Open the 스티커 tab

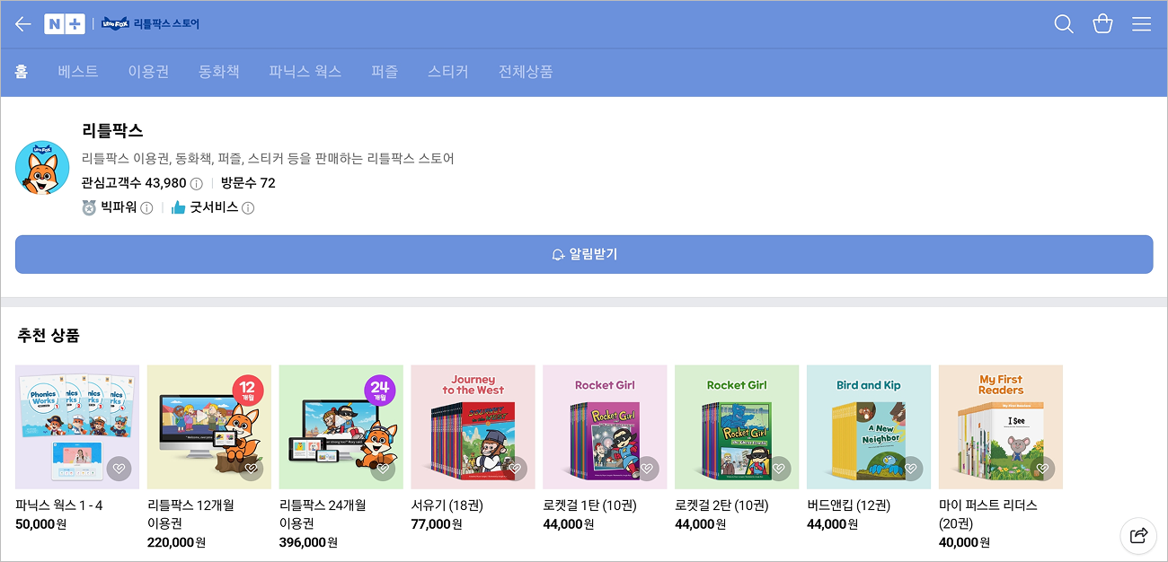[448, 72]
